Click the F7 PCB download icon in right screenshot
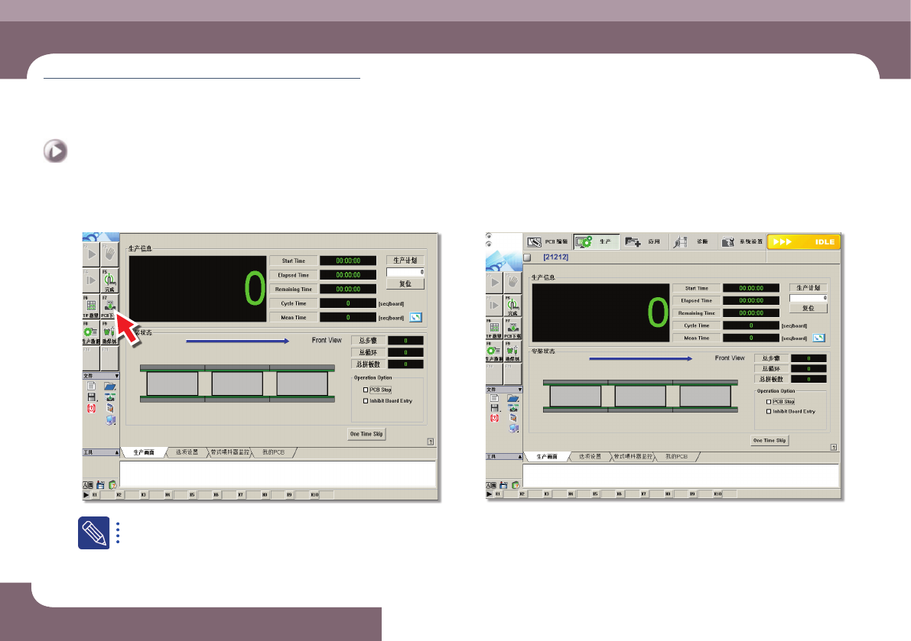The image size is (911, 641). coord(512,329)
